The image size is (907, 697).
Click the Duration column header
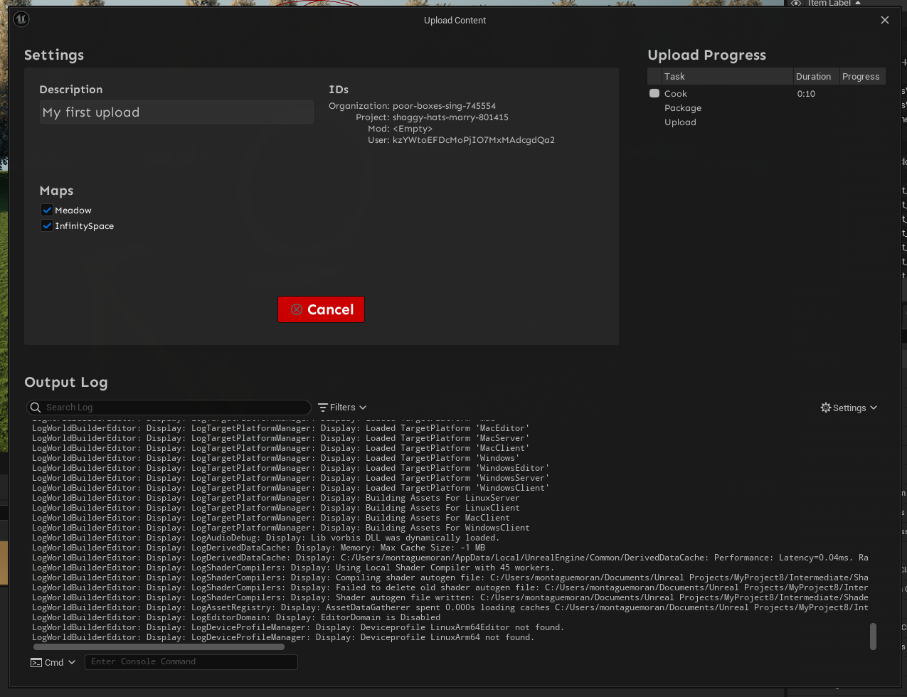(x=813, y=77)
